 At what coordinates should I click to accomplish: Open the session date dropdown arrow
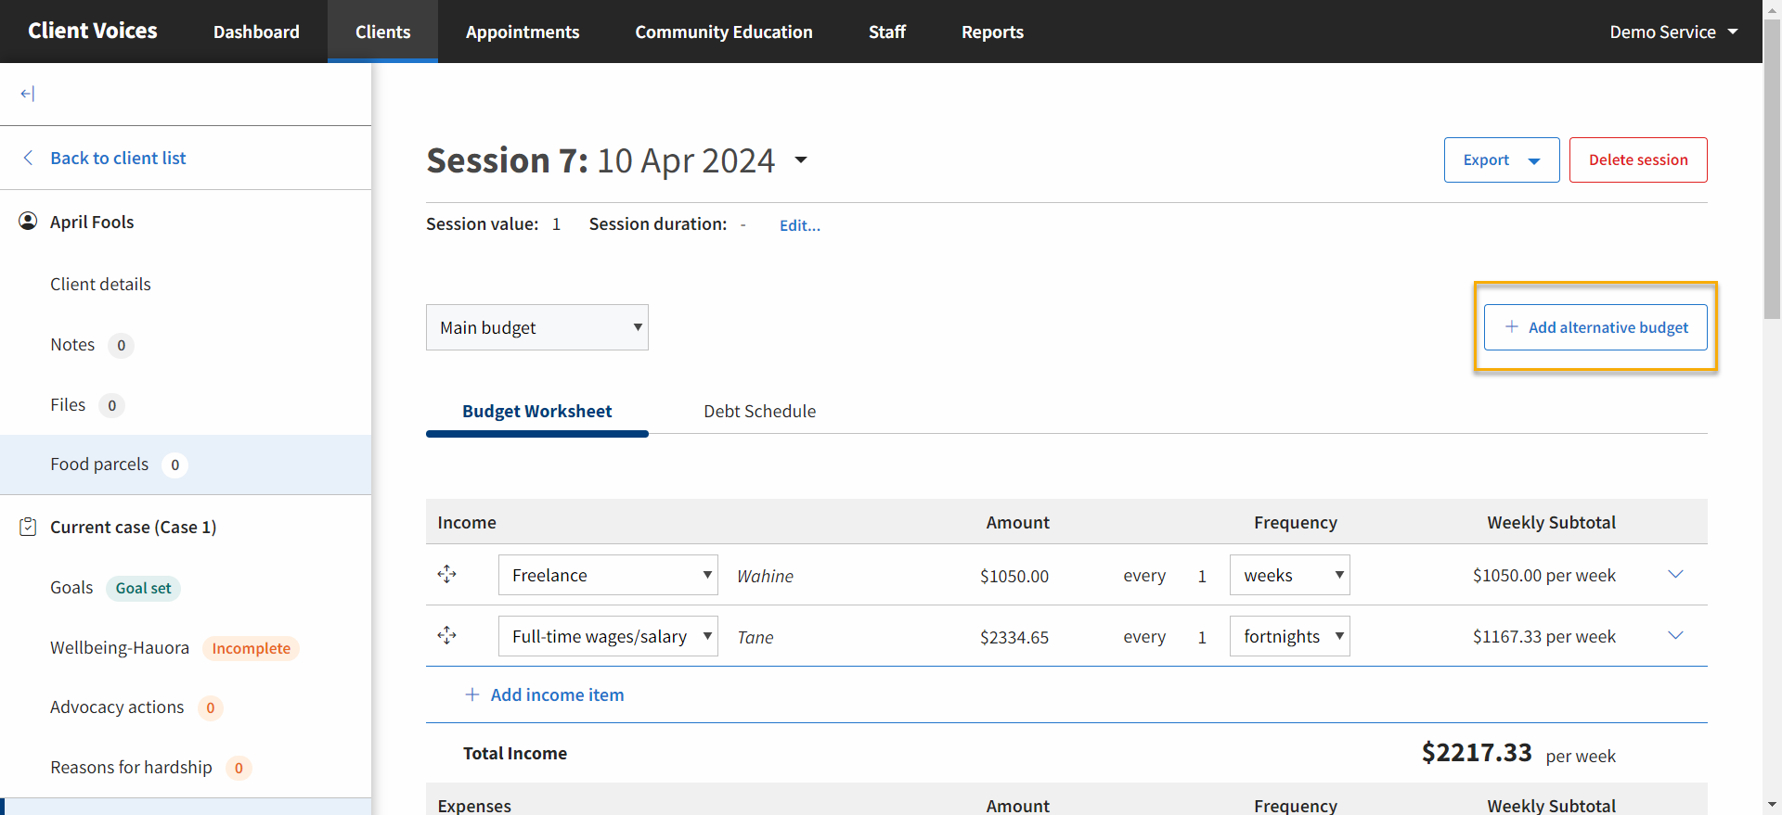pyautogui.click(x=801, y=160)
